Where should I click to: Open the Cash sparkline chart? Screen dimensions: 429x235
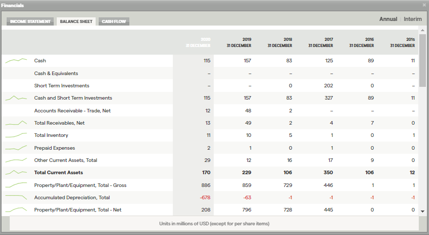[16, 61]
